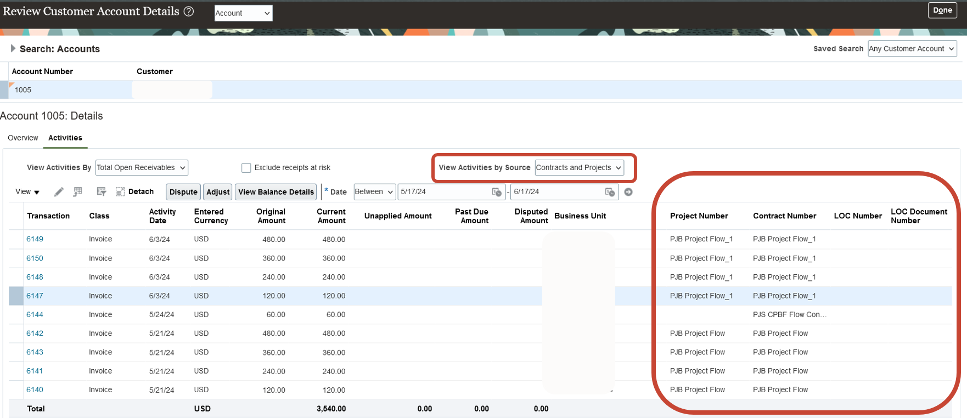This screenshot has height=418, width=967.
Task: Click the Unapplied Amount column header
Action: [398, 216]
